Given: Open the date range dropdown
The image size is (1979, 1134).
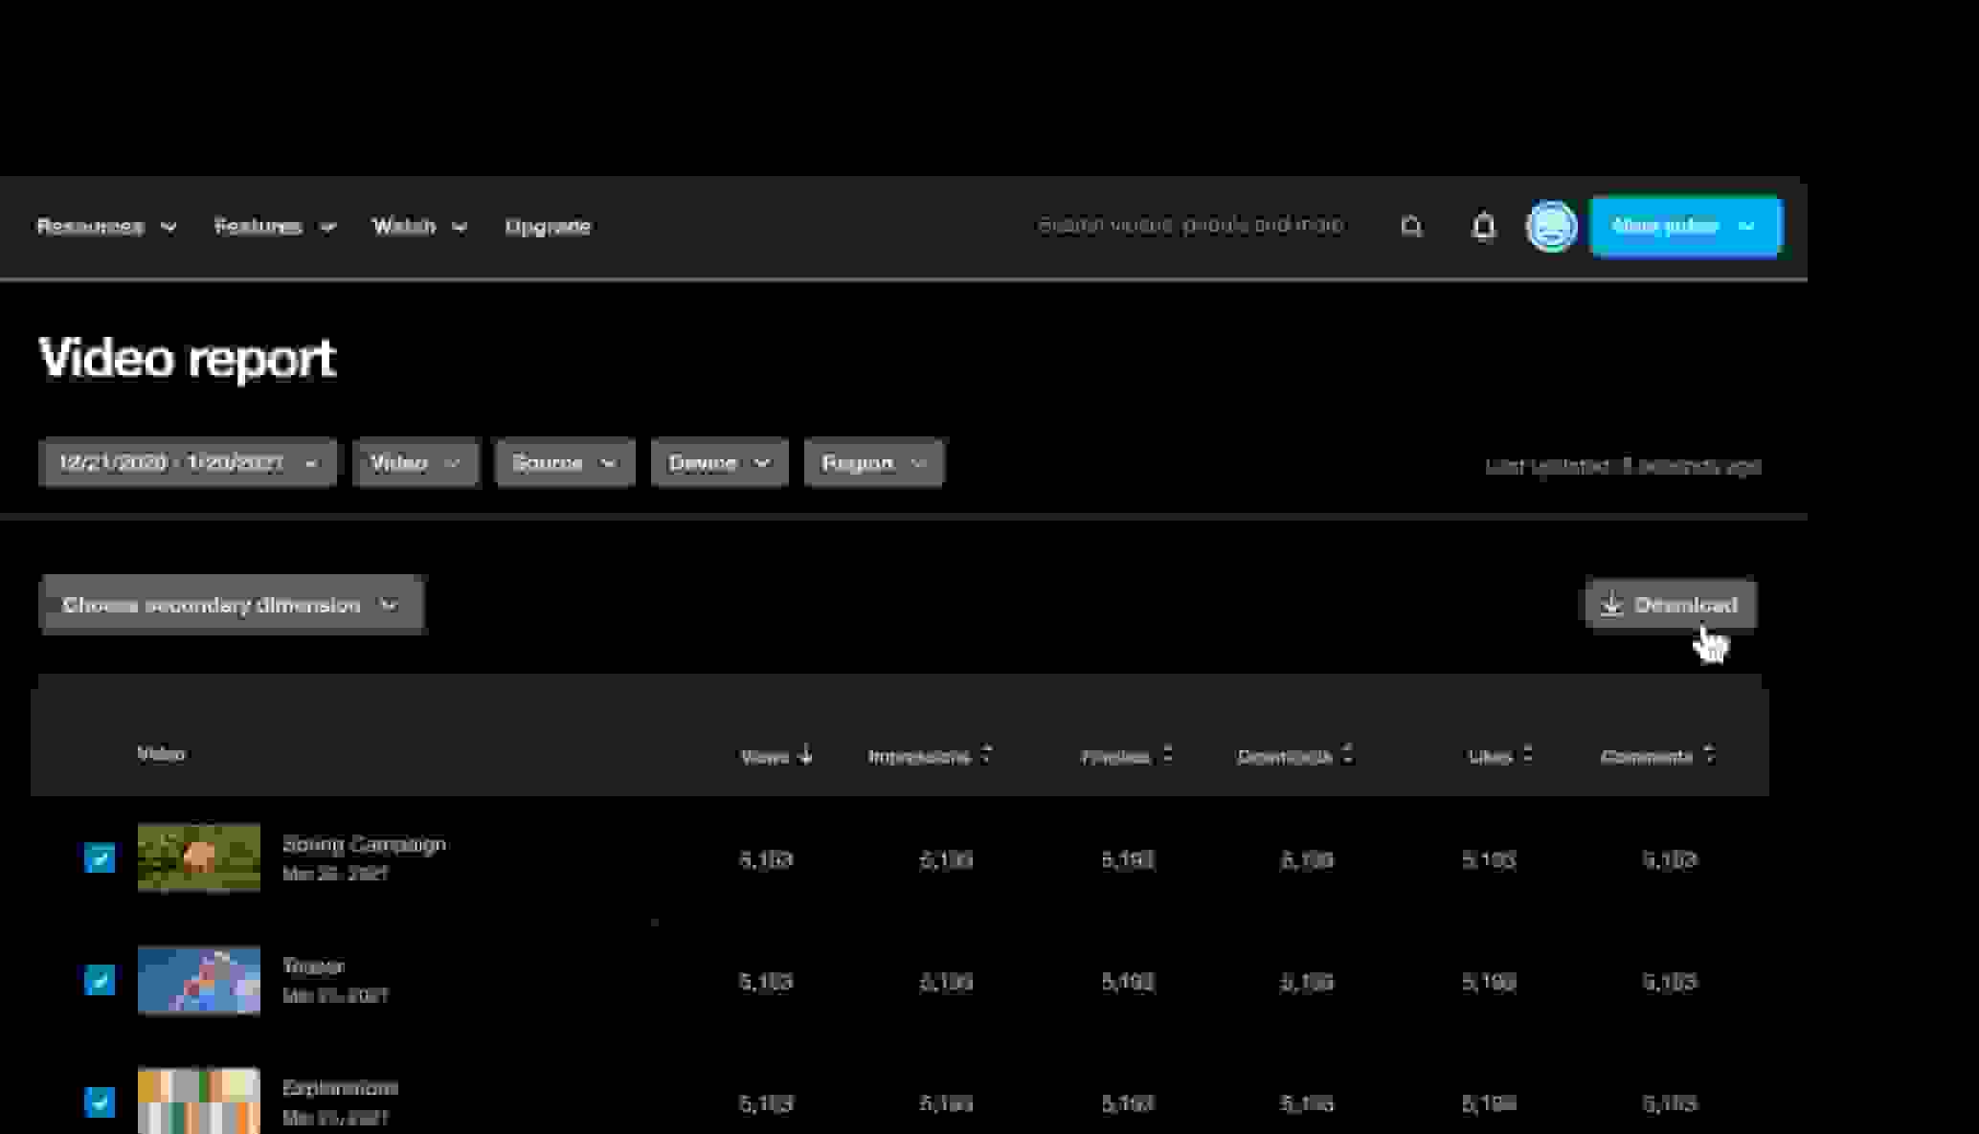Looking at the screenshot, I should click(x=188, y=463).
